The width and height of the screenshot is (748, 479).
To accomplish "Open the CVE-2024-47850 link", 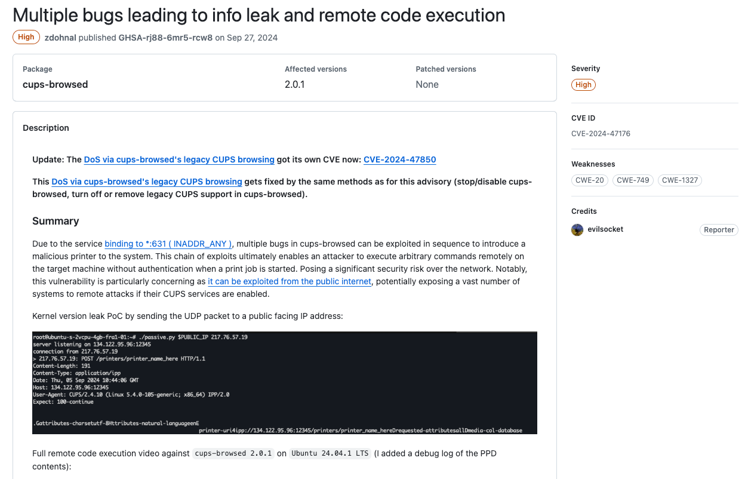I will point(400,159).
